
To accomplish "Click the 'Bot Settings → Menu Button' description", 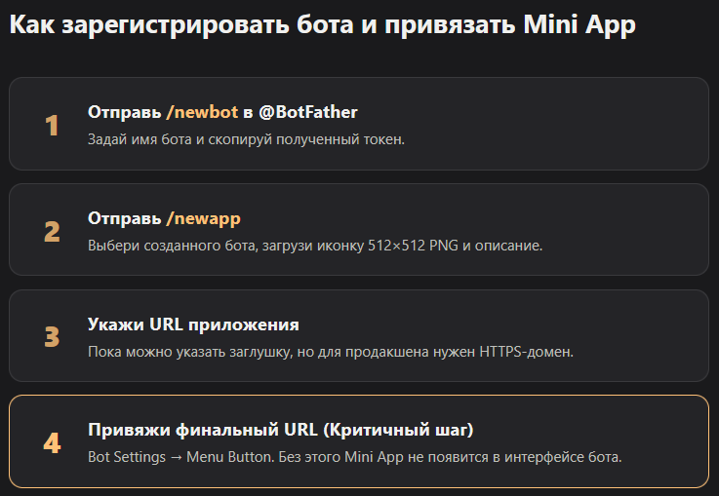I will tap(355, 457).
